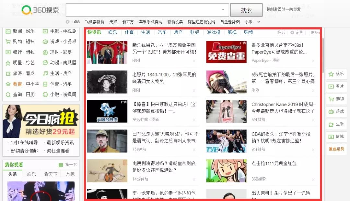This screenshot has width=350, height=201.
Task: Open the search history dropdown arrow
Action: tap(222, 9)
